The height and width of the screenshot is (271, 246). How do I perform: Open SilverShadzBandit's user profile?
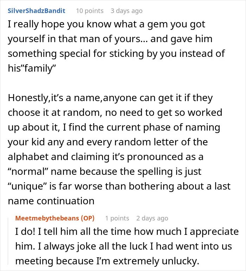(37, 11)
